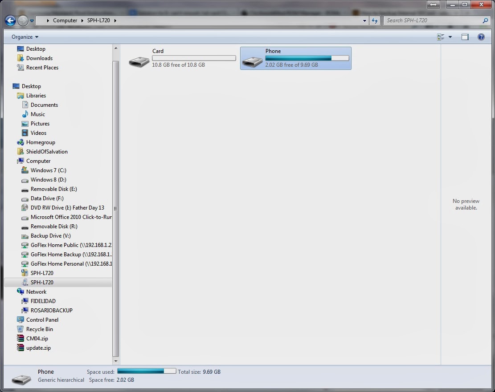This screenshot has width=495, height=392.
Task: Click the Change your view icon
Action: pyautogui.click(x=441, y=37)
